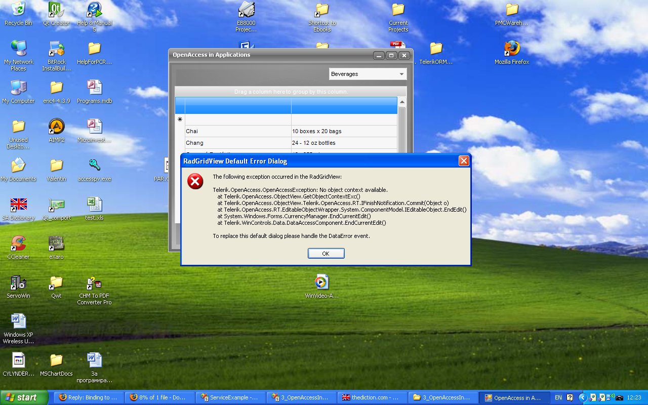Launch Mozilla Firefox from the desktop
Screen dimensions: 648x405
tap(512, 53)
